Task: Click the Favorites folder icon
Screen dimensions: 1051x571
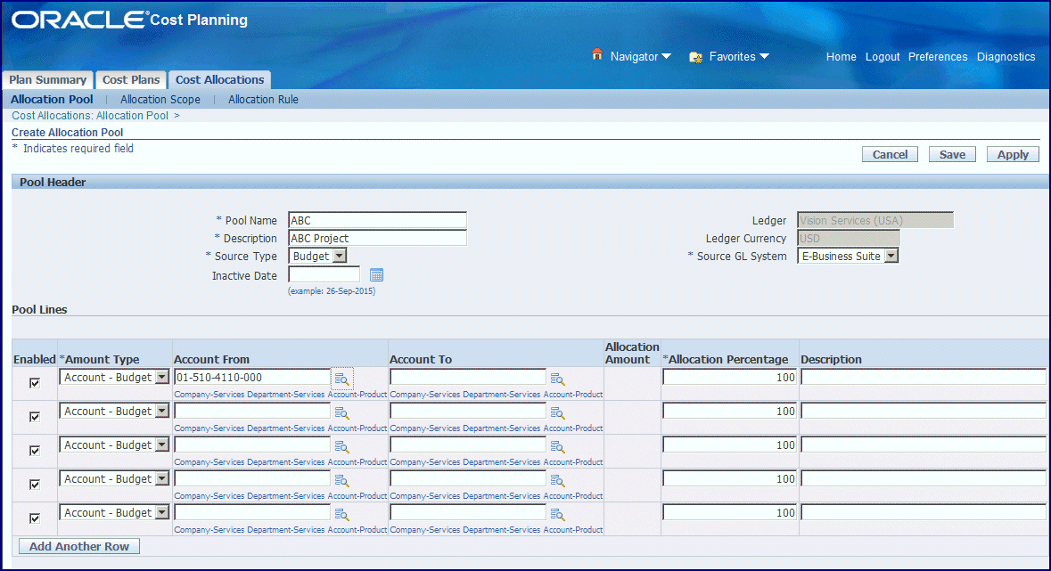Action: click(x=695, y=57)
